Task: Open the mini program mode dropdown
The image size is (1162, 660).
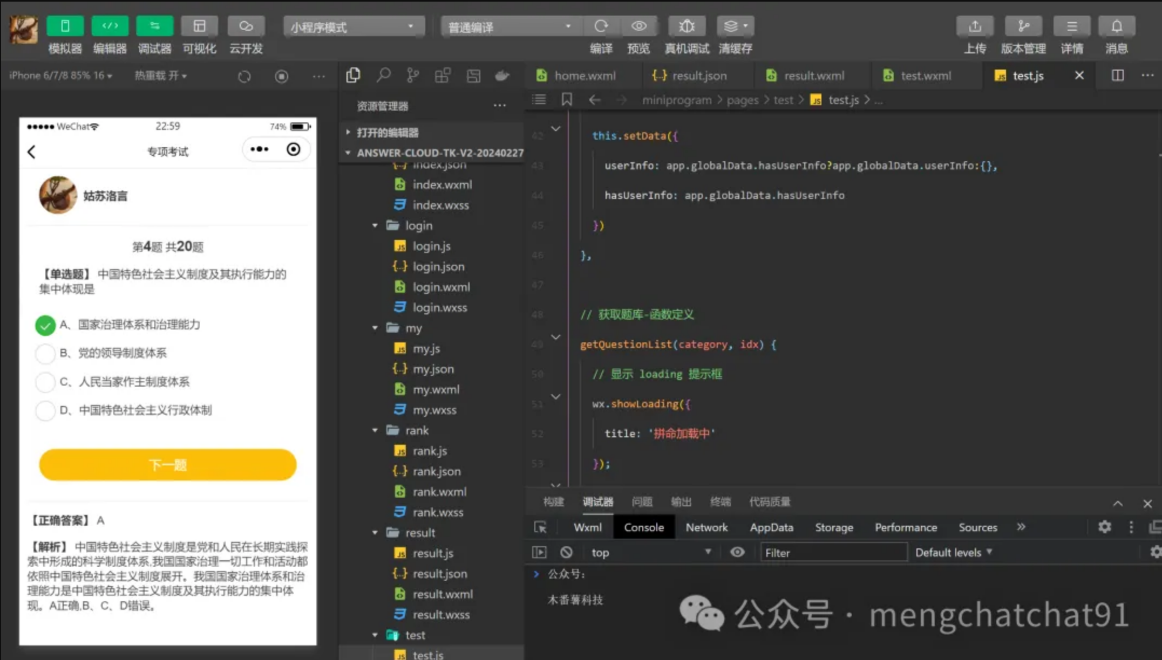Action: [353, 27]
